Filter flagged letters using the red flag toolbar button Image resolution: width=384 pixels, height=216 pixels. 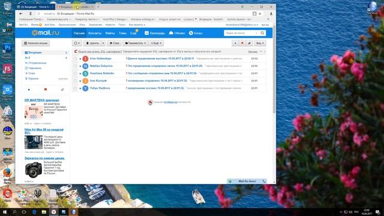pyautogui.click(x=242, y=43)
